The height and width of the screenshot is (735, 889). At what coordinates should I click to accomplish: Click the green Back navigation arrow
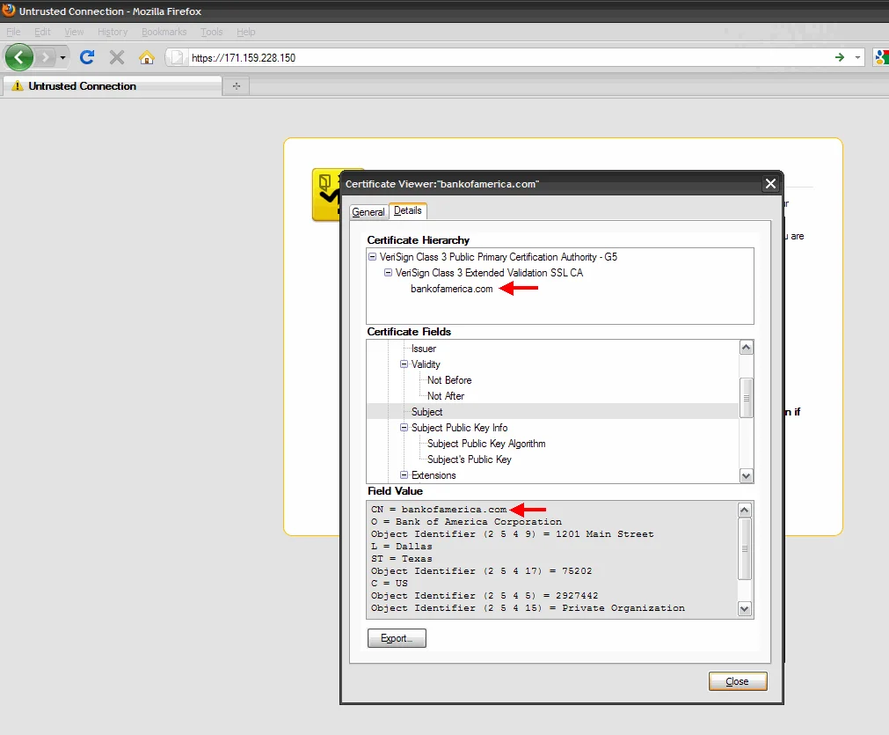[18, 57]
